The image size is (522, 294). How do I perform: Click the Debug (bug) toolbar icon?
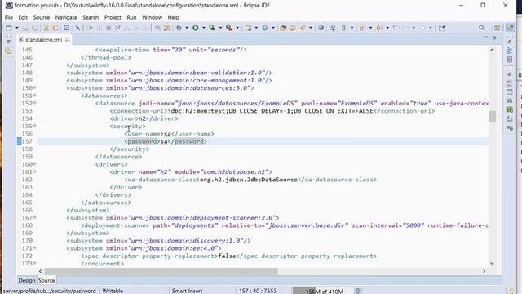(x=179, y=28)
